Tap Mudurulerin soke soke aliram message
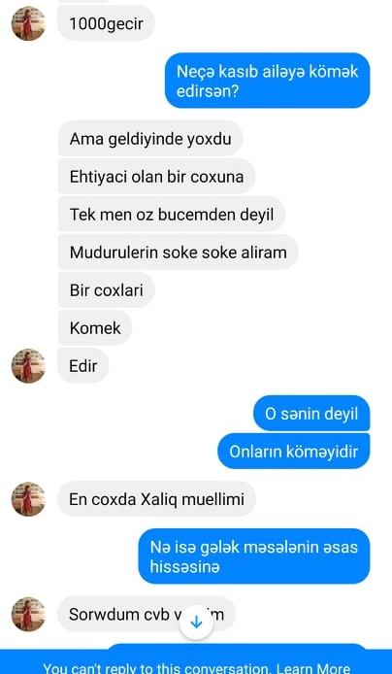The height and width of the screenshot is (674, 392). [178, 252]
